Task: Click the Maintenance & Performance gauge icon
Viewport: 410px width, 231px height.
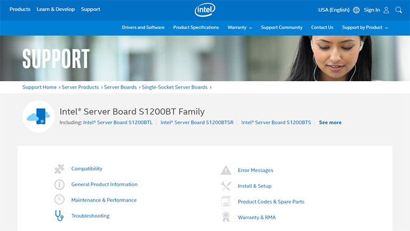Action: click(59, 199)
